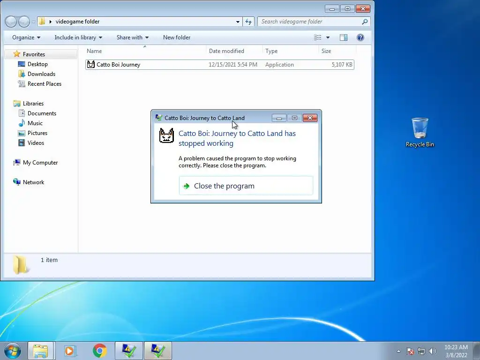Viewport: 480px width, 360px height.
Task: Minimize the Catto Boi error dialog
Action: pyautogui.click(x=279, y=118)
